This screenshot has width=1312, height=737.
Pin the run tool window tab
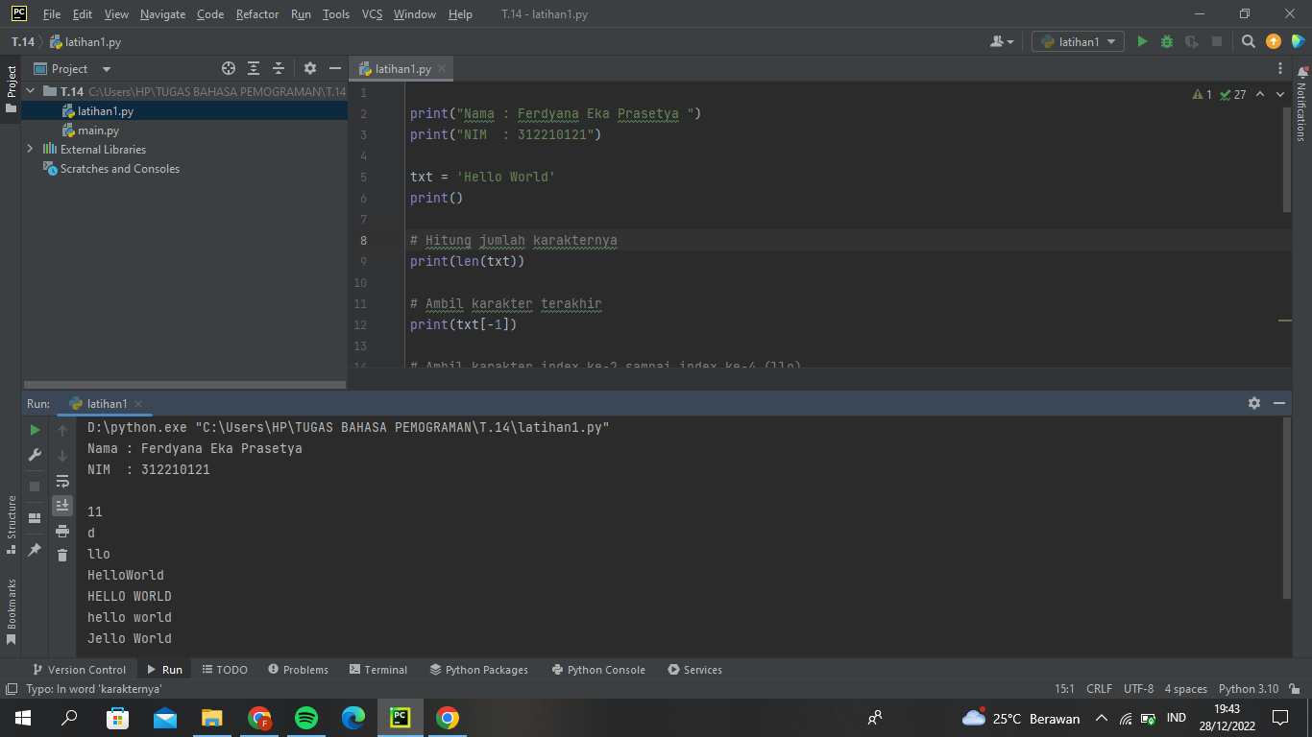(34, 550)
